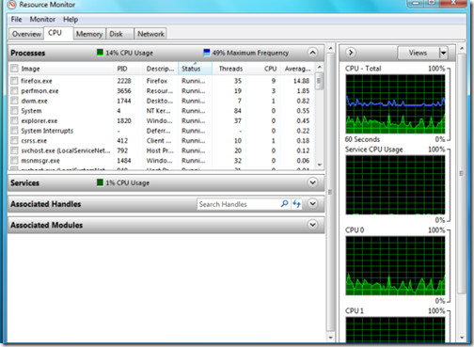Image resolution: width=474 pixels, height=347 pixels.
Task: Check the explorer.exe process box
Action: 14,120
